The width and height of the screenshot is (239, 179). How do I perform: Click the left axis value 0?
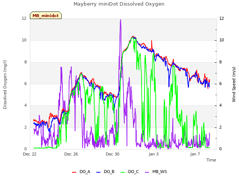(25, 149)
